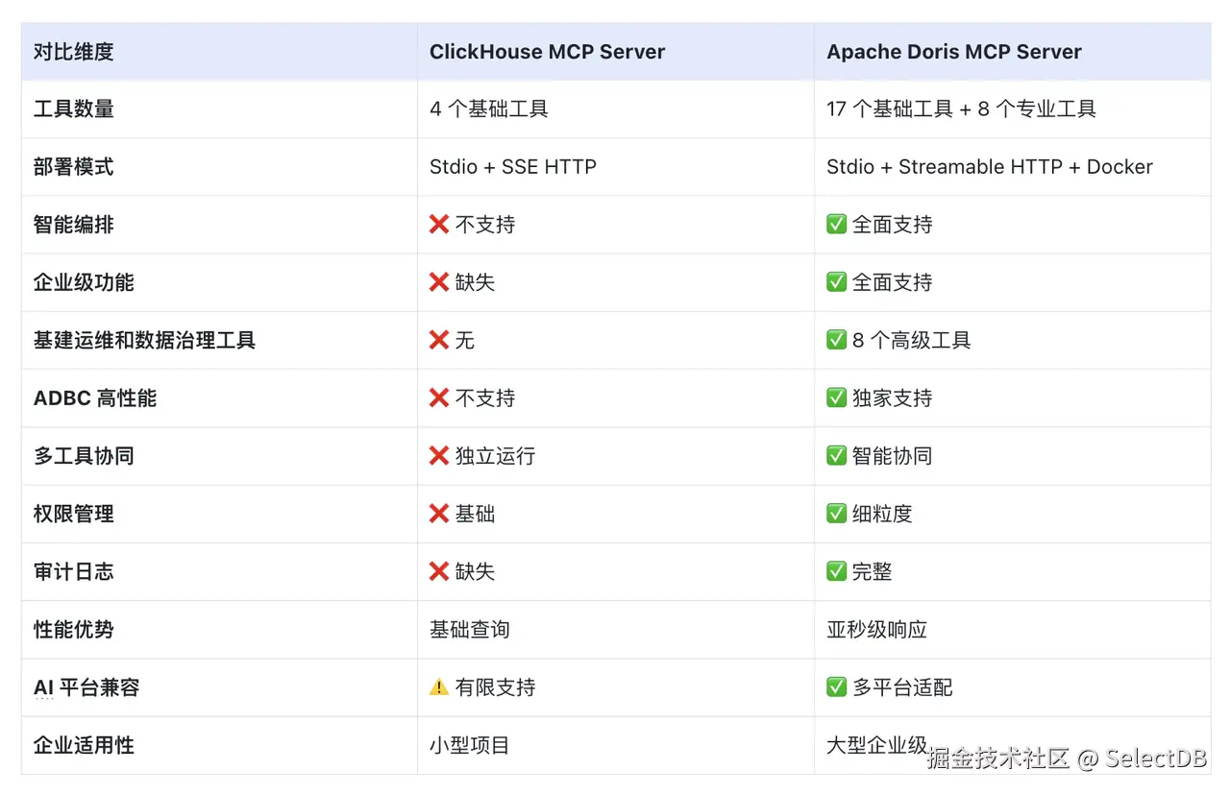
Task: Click the red X in the 审计日志 row
Action: [439, 571]
